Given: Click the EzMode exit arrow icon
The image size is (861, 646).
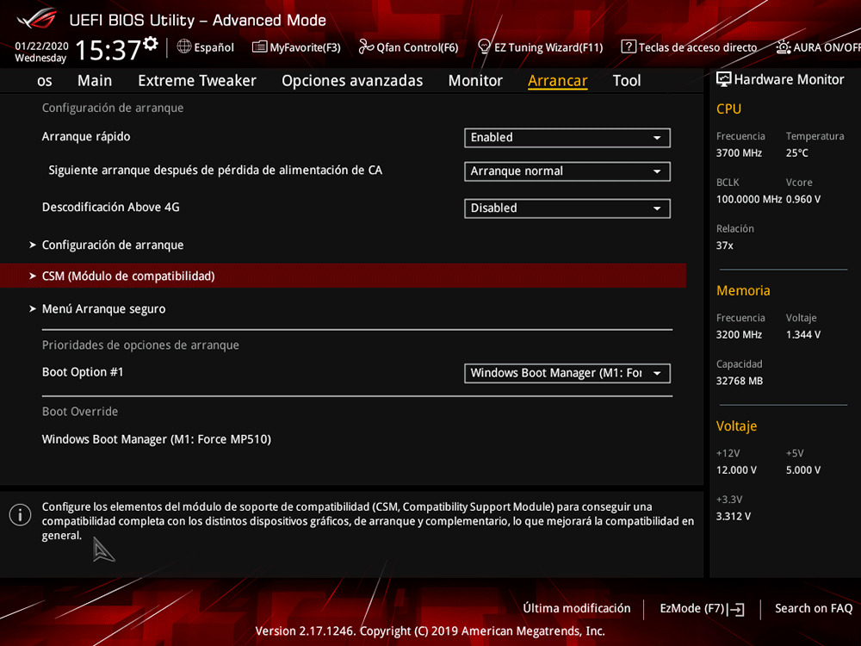Looking at the screenshot, I should (x=736, y=609).
